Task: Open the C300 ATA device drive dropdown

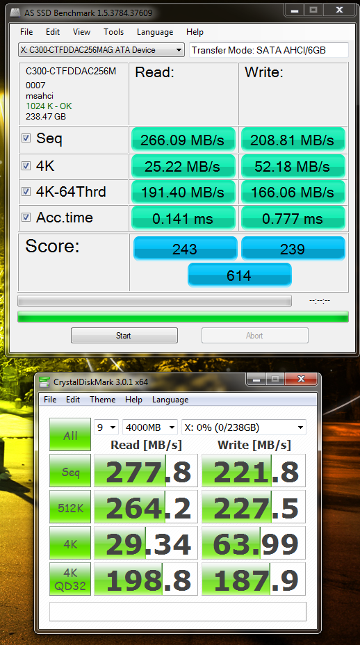Action: (101, 50)
